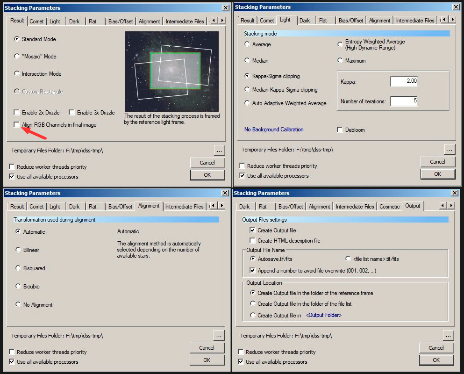Close the dialog showing the Alignment tab

click(223, 193)
